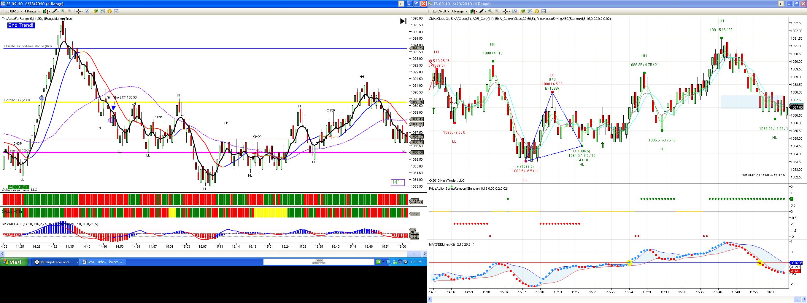Click the Windows start button
Image resolution: width=807 pixels, height=303 pixels.
click(x=14, y=262)
